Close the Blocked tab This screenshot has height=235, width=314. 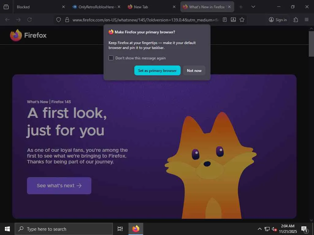[63, 7]
